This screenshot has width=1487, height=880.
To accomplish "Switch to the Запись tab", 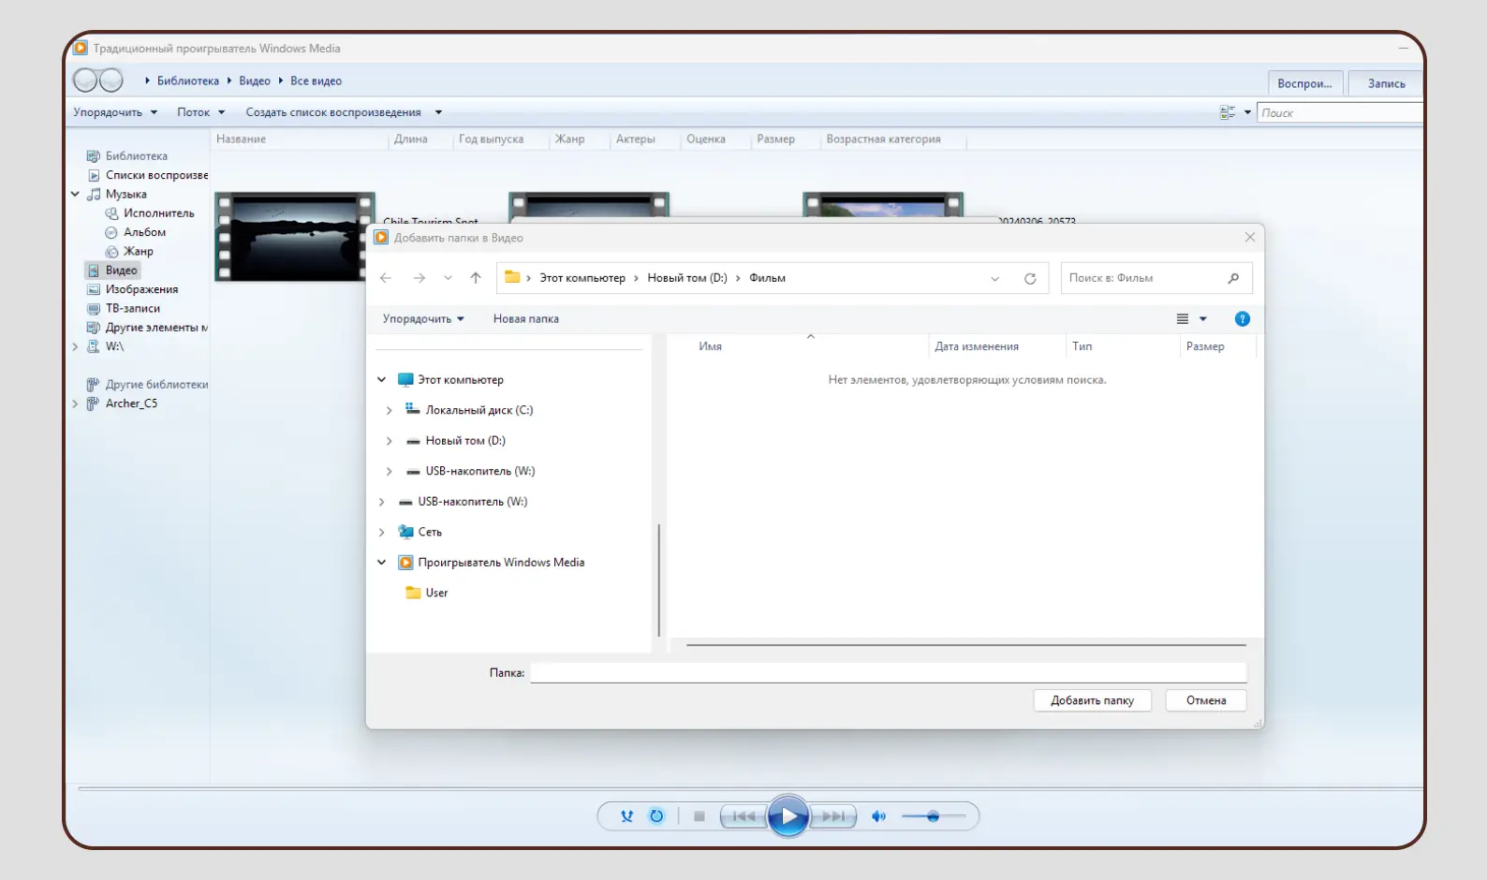I will click(1386, 83).
